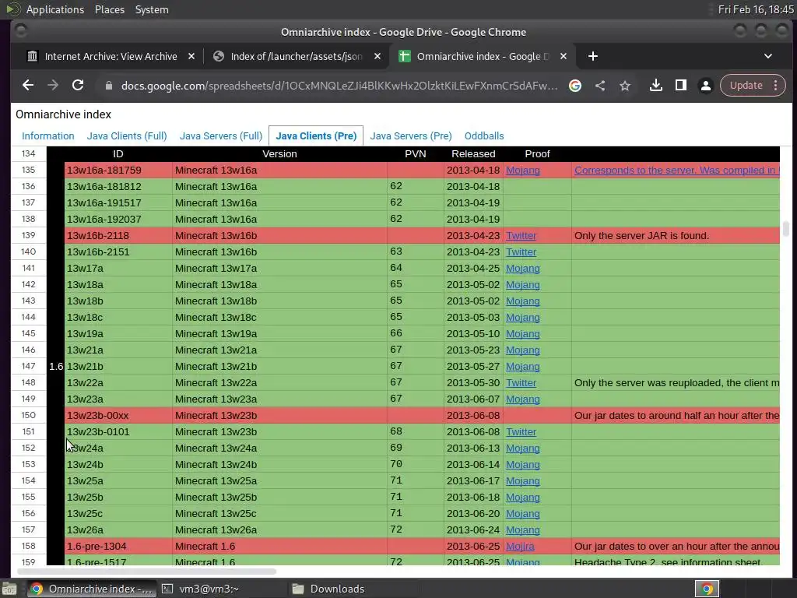
Task: Switch to Index of /launcher/assets/json tab
Action: coord(297,56)
